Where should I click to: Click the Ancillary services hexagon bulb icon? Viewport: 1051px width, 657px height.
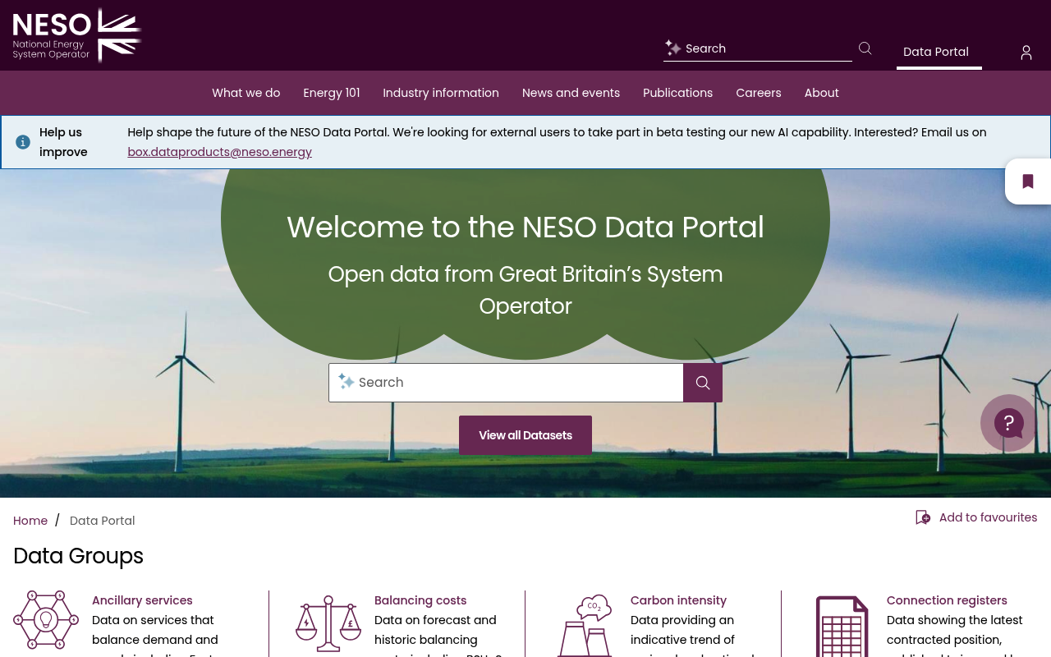[x=46, y=620]
